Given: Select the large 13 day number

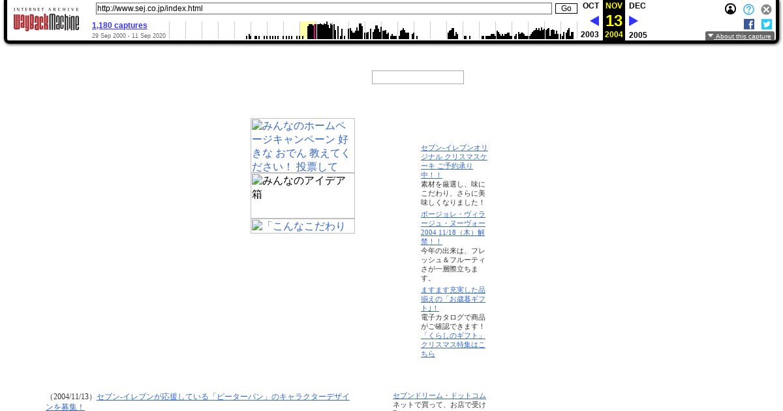Looking at the screenshot, I should pos(614,21).
